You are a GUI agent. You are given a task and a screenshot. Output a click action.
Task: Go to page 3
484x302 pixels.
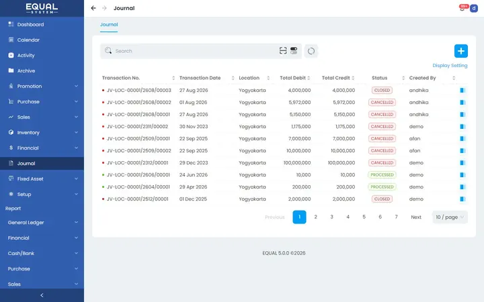[x=331, y=217]
